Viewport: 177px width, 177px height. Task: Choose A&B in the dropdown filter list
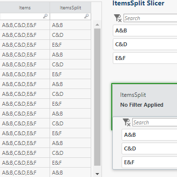tap(150, 135)
